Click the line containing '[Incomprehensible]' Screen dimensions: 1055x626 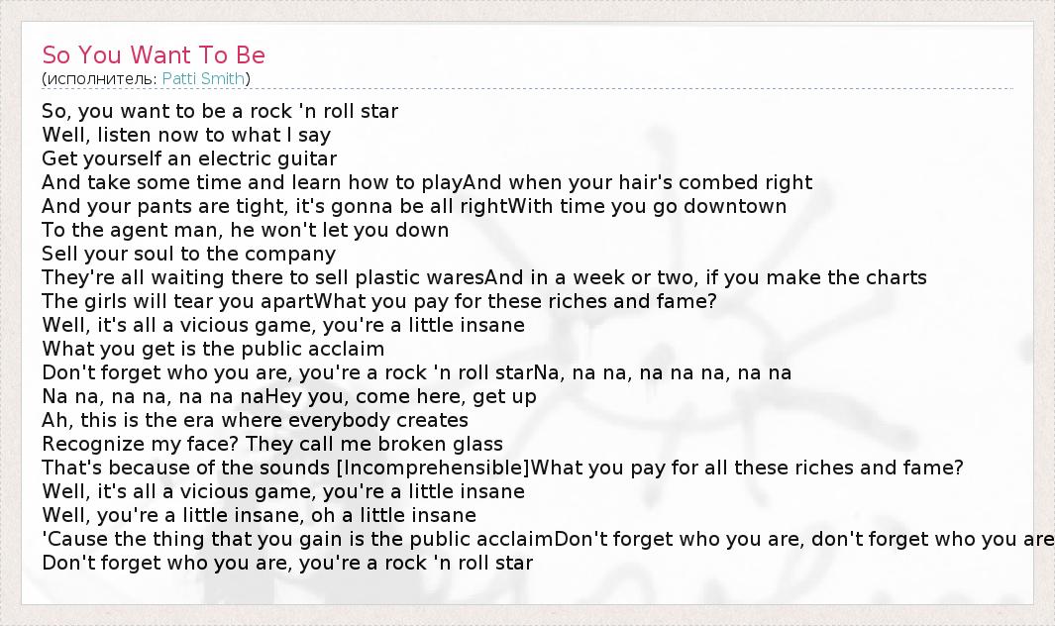(502, 468)
